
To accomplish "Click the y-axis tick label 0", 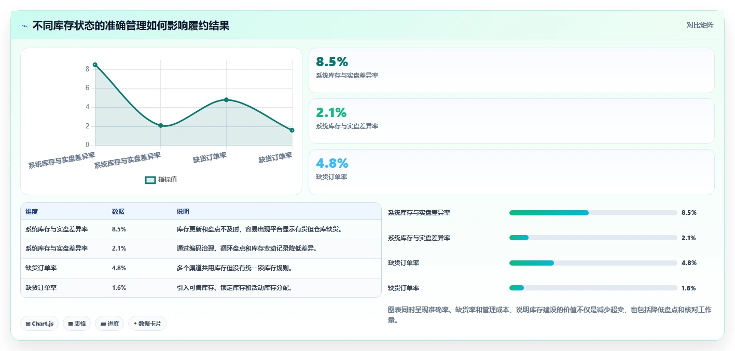I will click(x=87, y=145).
